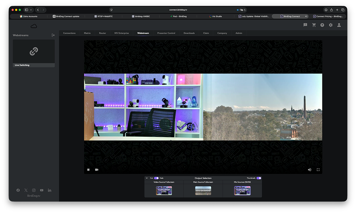The height and width of the screenshot is (213, 356).
Task: Select the Live Switching webstream
Action: point(34,53)
